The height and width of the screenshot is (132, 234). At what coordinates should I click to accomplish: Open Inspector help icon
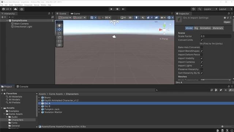click(225, 18)
